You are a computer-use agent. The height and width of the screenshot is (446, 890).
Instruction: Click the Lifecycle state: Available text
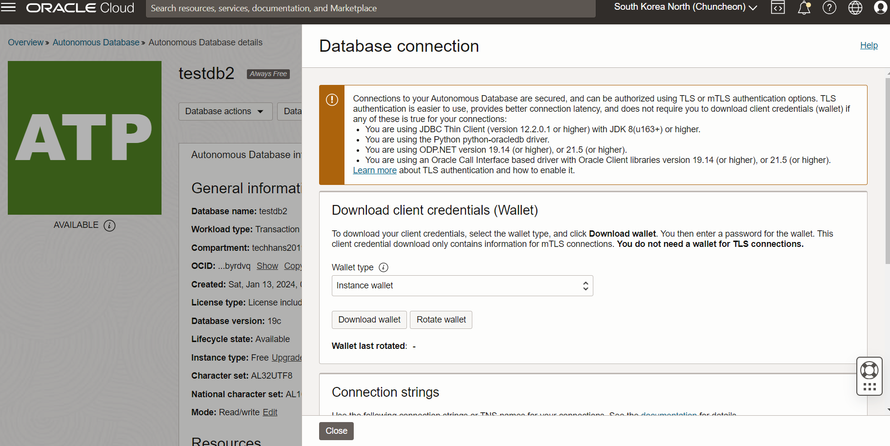pos(241,339)
